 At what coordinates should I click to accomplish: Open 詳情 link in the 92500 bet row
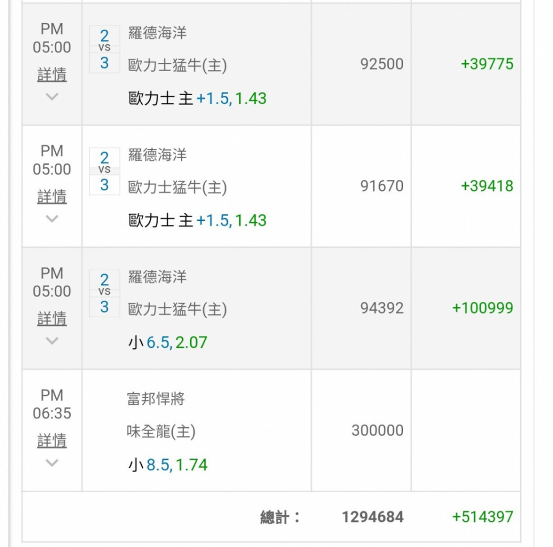point(52,74)
